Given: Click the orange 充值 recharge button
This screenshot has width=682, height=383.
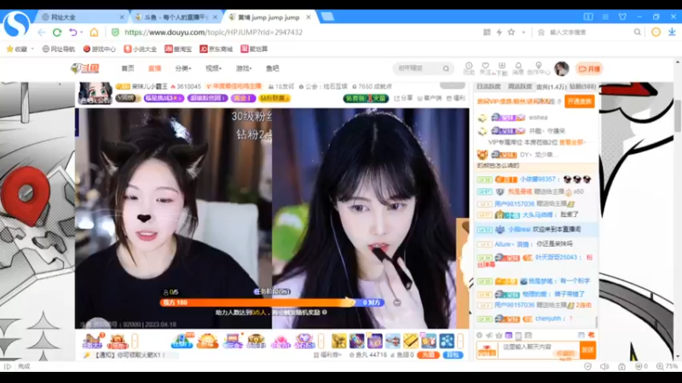Looking at the screenshot, I should pyautogui.click(x=428, y=355).
